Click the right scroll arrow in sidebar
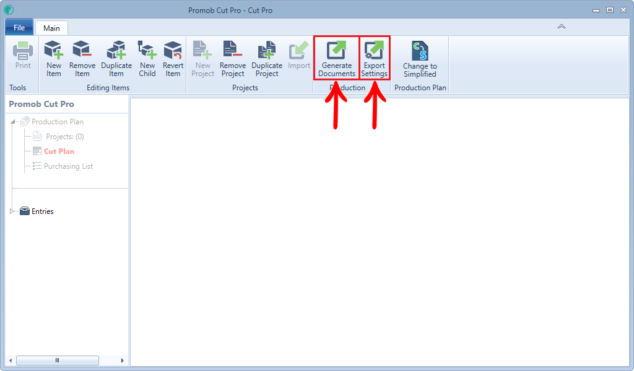Viewport: 634px width, 371px height. [122, 360]
